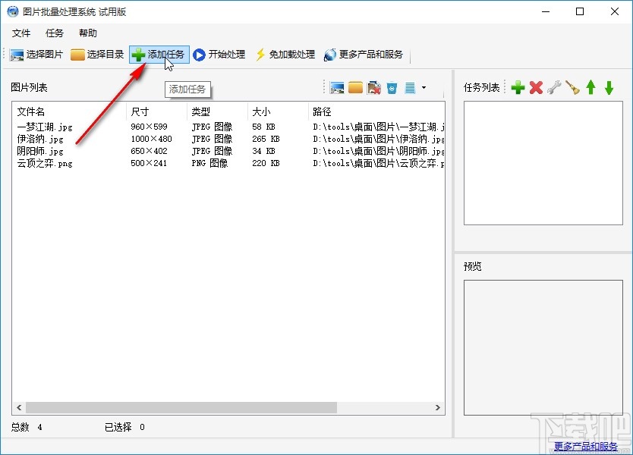Click the 添加任务 toolbar button
Screen dimensions: 633x455
(159, 54)
